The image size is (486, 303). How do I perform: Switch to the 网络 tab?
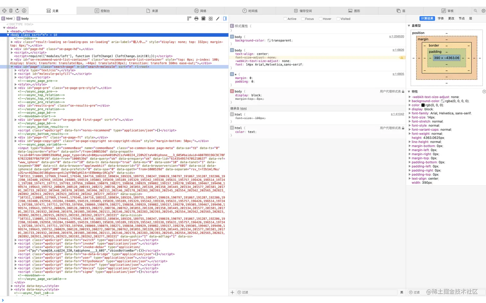click(201, 11)
